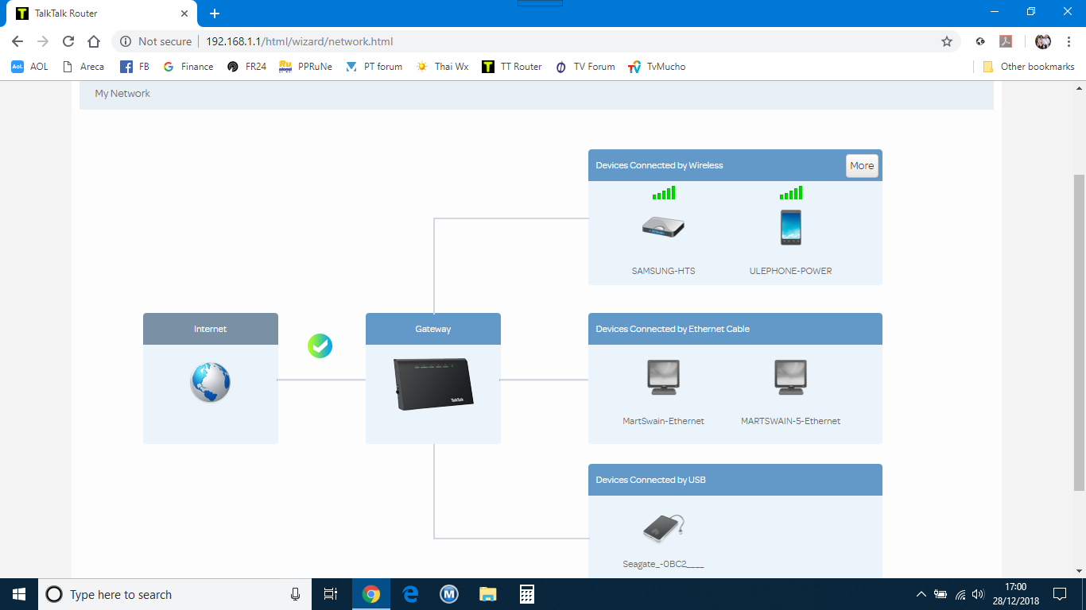1086x610 pixels.
Task: Click the Seagate USB drive icon
Action: tap(663, 528)
